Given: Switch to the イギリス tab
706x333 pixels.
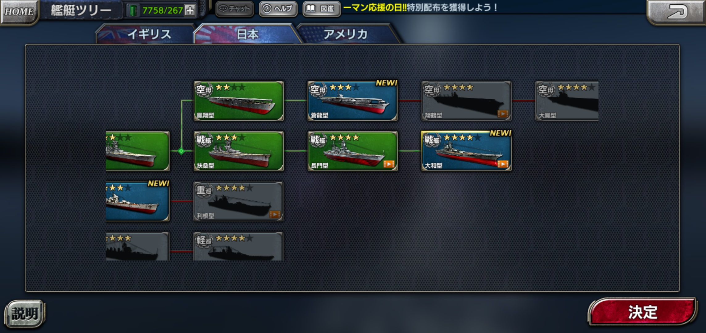Looking at the screenshot, I should point(146,34).
